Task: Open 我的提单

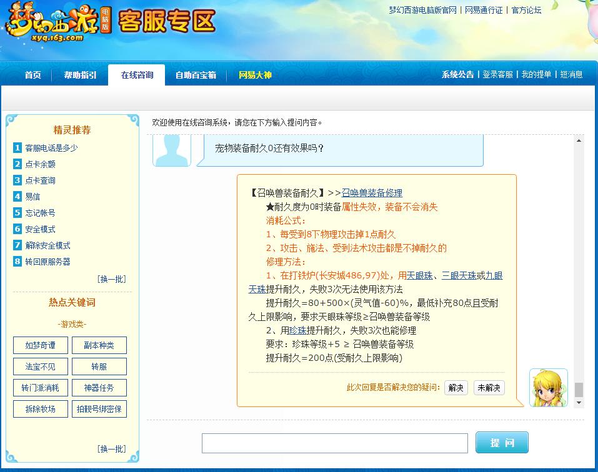Action: [x=537, y=74]
